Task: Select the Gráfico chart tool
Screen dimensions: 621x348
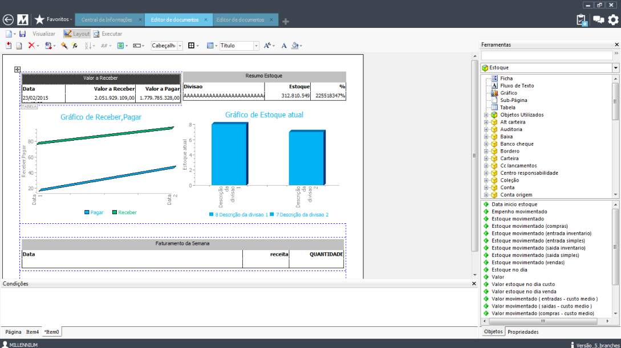Action: tap(508, 93)
